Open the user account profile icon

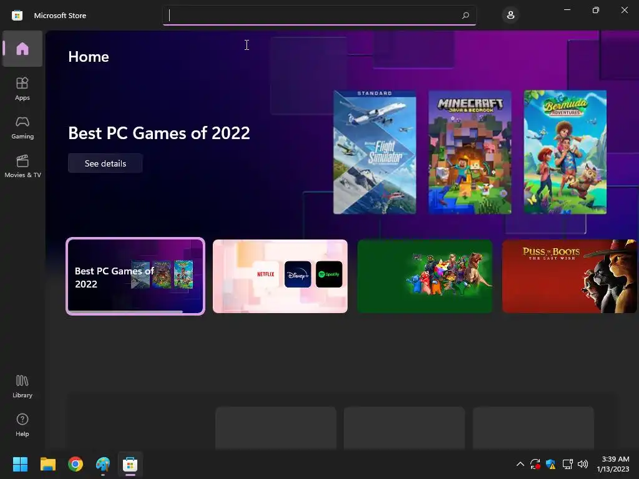(510, 16)
